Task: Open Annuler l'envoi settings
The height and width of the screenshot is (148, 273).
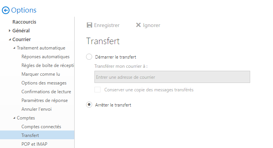Action: [37, 109]
